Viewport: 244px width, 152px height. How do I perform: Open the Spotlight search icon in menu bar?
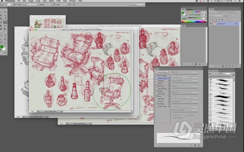point(235,1)
